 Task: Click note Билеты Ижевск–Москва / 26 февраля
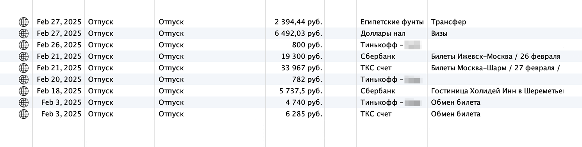click(495, 57)
